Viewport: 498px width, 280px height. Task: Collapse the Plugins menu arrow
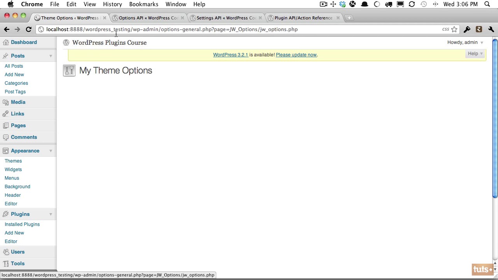pyautogui.click(x=51, y=214)
